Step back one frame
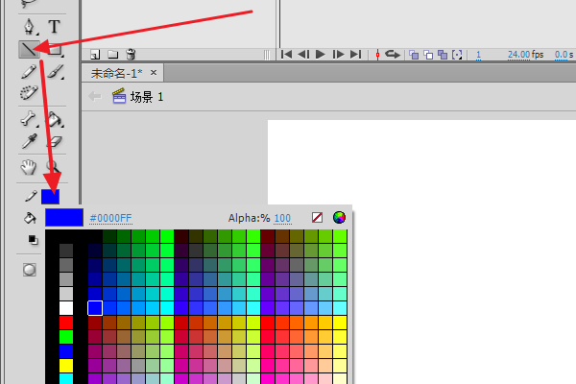The height and width of the screenshot is (384, 576). [x=303, y=55]
